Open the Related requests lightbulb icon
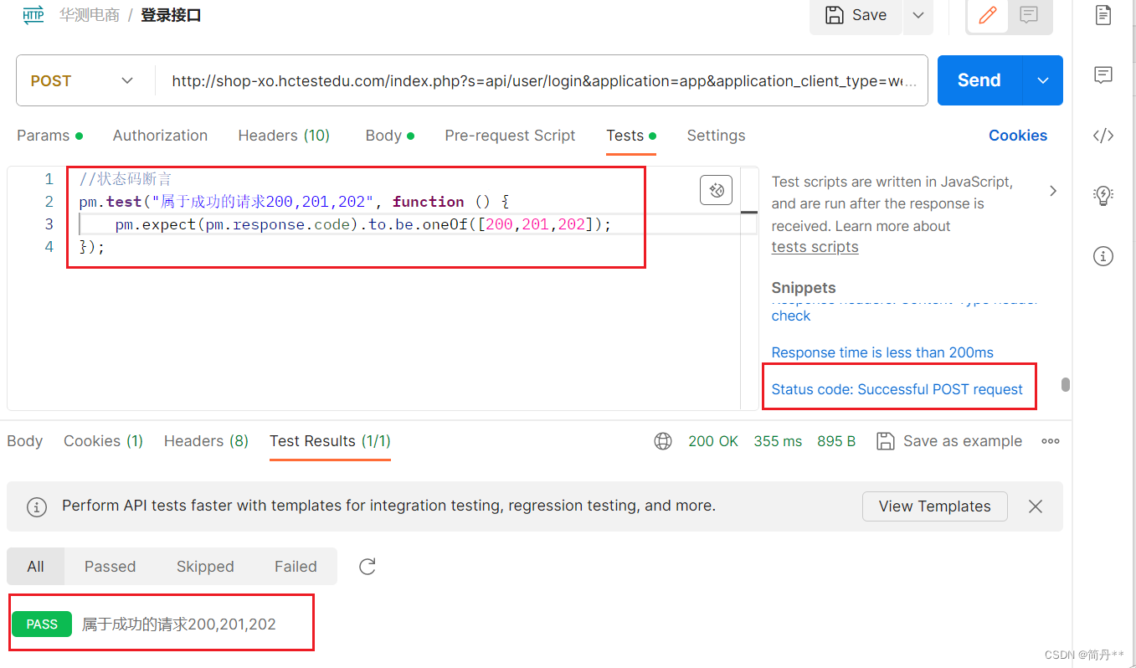 (x=1103, y=196)
